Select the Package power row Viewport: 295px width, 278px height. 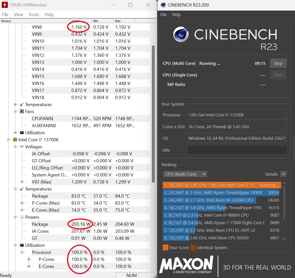[x=91, y=224]
